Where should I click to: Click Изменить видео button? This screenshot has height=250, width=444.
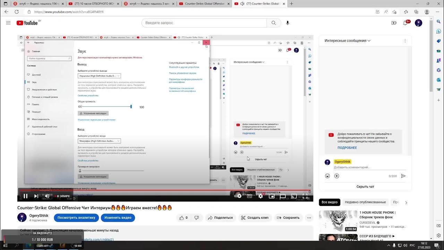pos(118,218)
